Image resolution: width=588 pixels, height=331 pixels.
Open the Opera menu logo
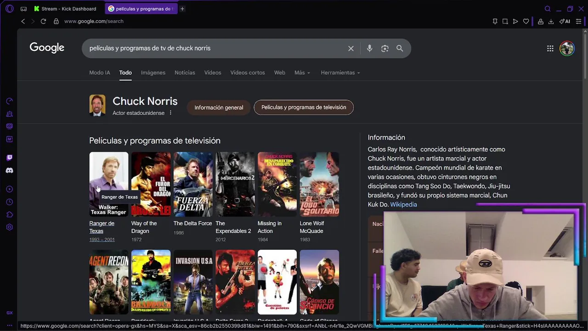(x=10, y=9)
